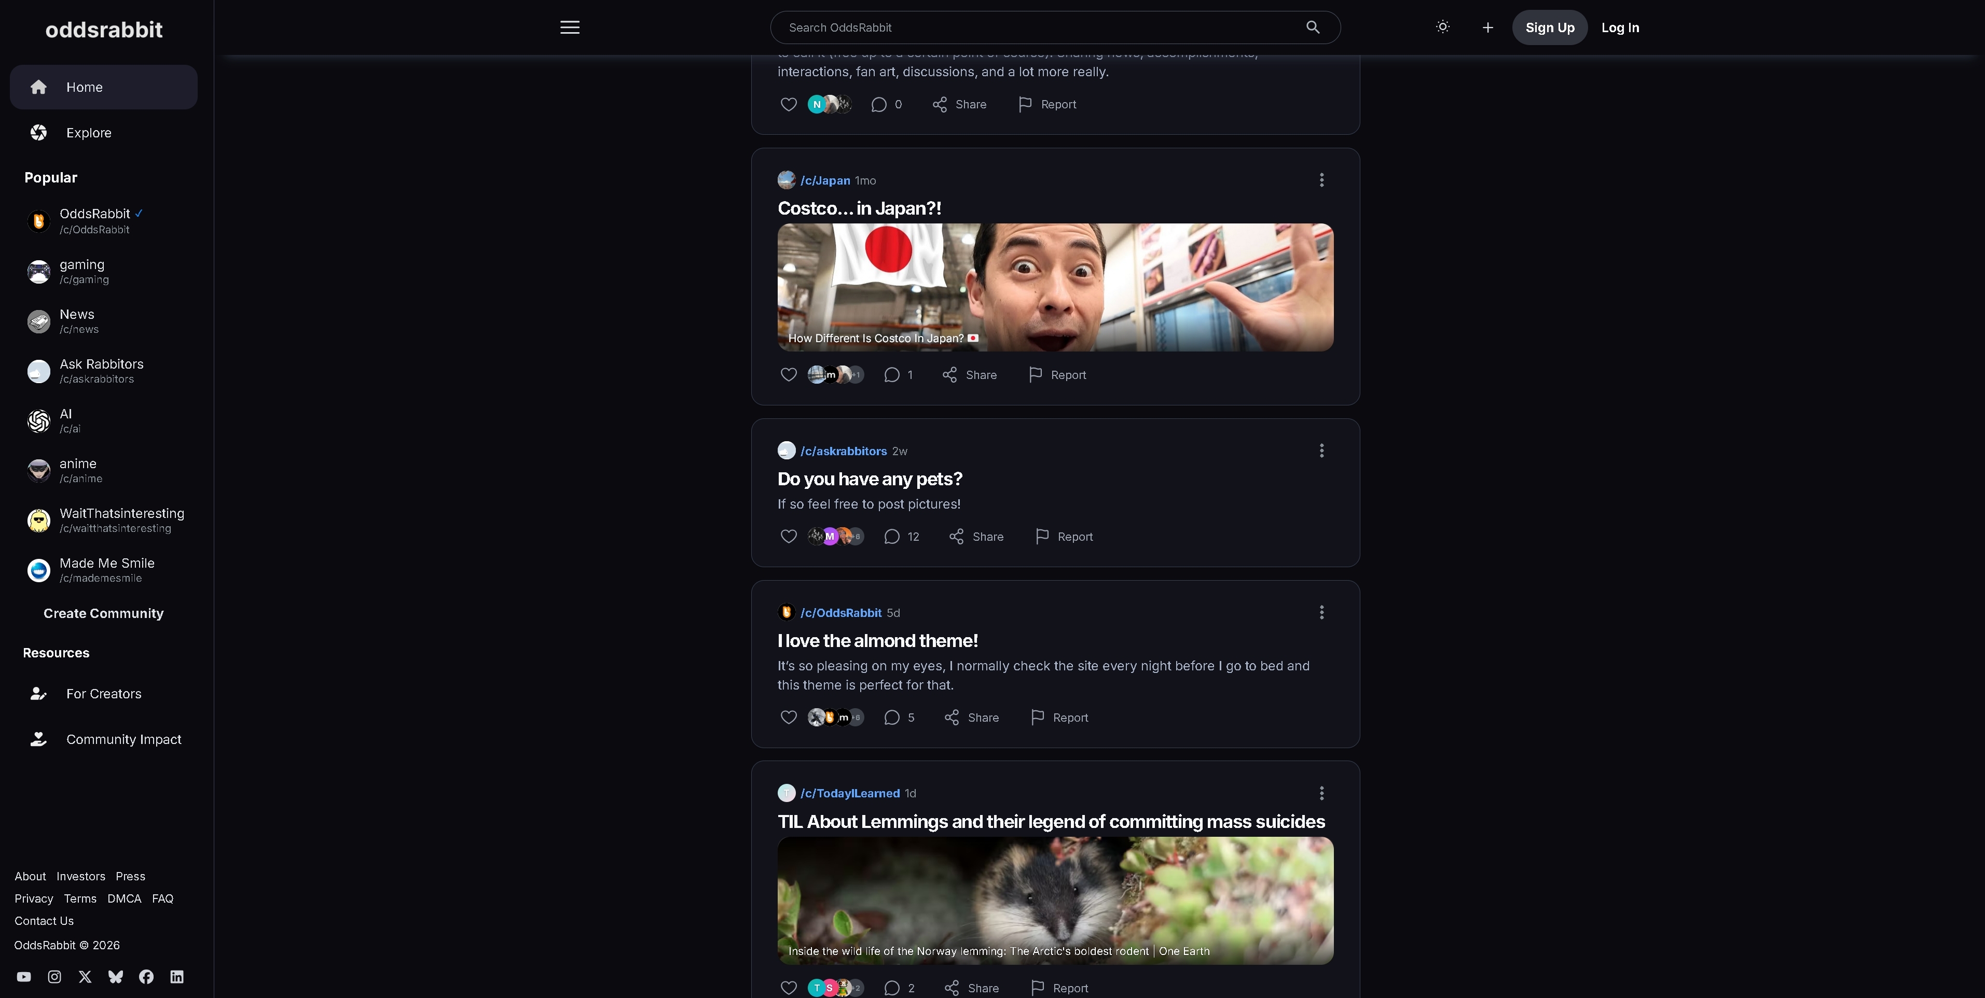Screen dimensions: 1985x998
Task: Toggle the light/dark theme sun icon
Action: [1442, 27]
